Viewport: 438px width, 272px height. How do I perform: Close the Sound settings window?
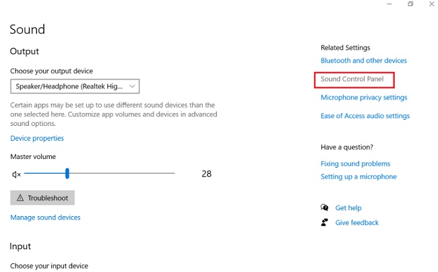tap(431, 5)
